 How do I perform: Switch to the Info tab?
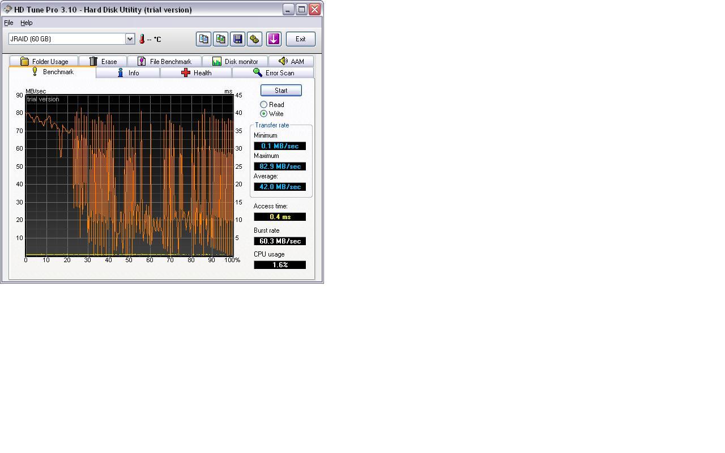point(128,72)
